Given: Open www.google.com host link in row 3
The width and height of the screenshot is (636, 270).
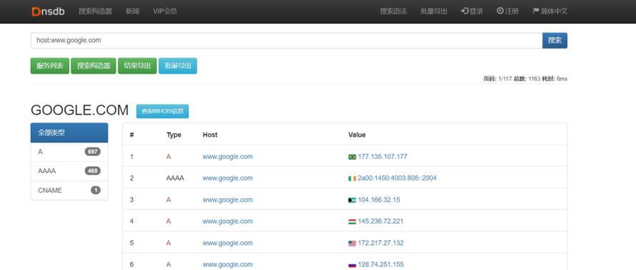Looking at the screenshot, I should [x=227, y=200].
